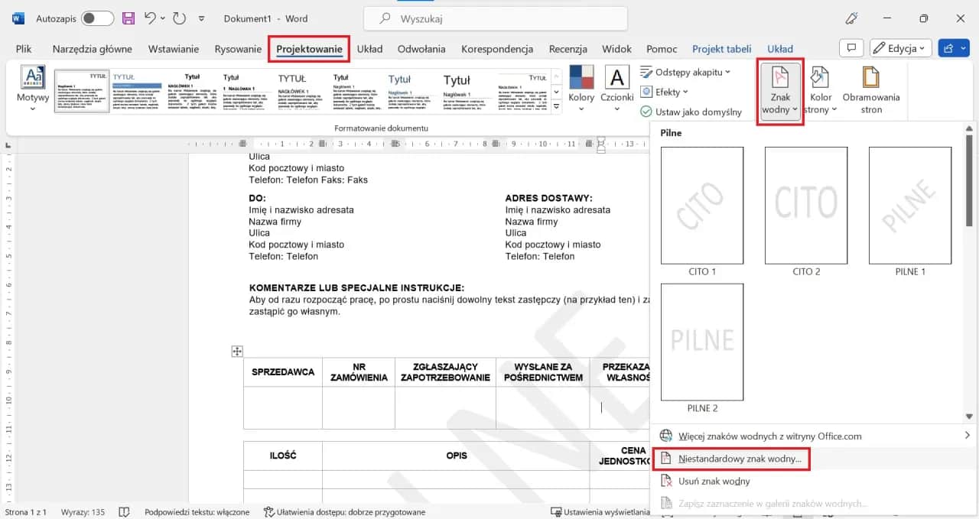Toggle the Autozapis switch
Image resolution: width=979 pixels, height=519 pixels.
click(97, 18)
